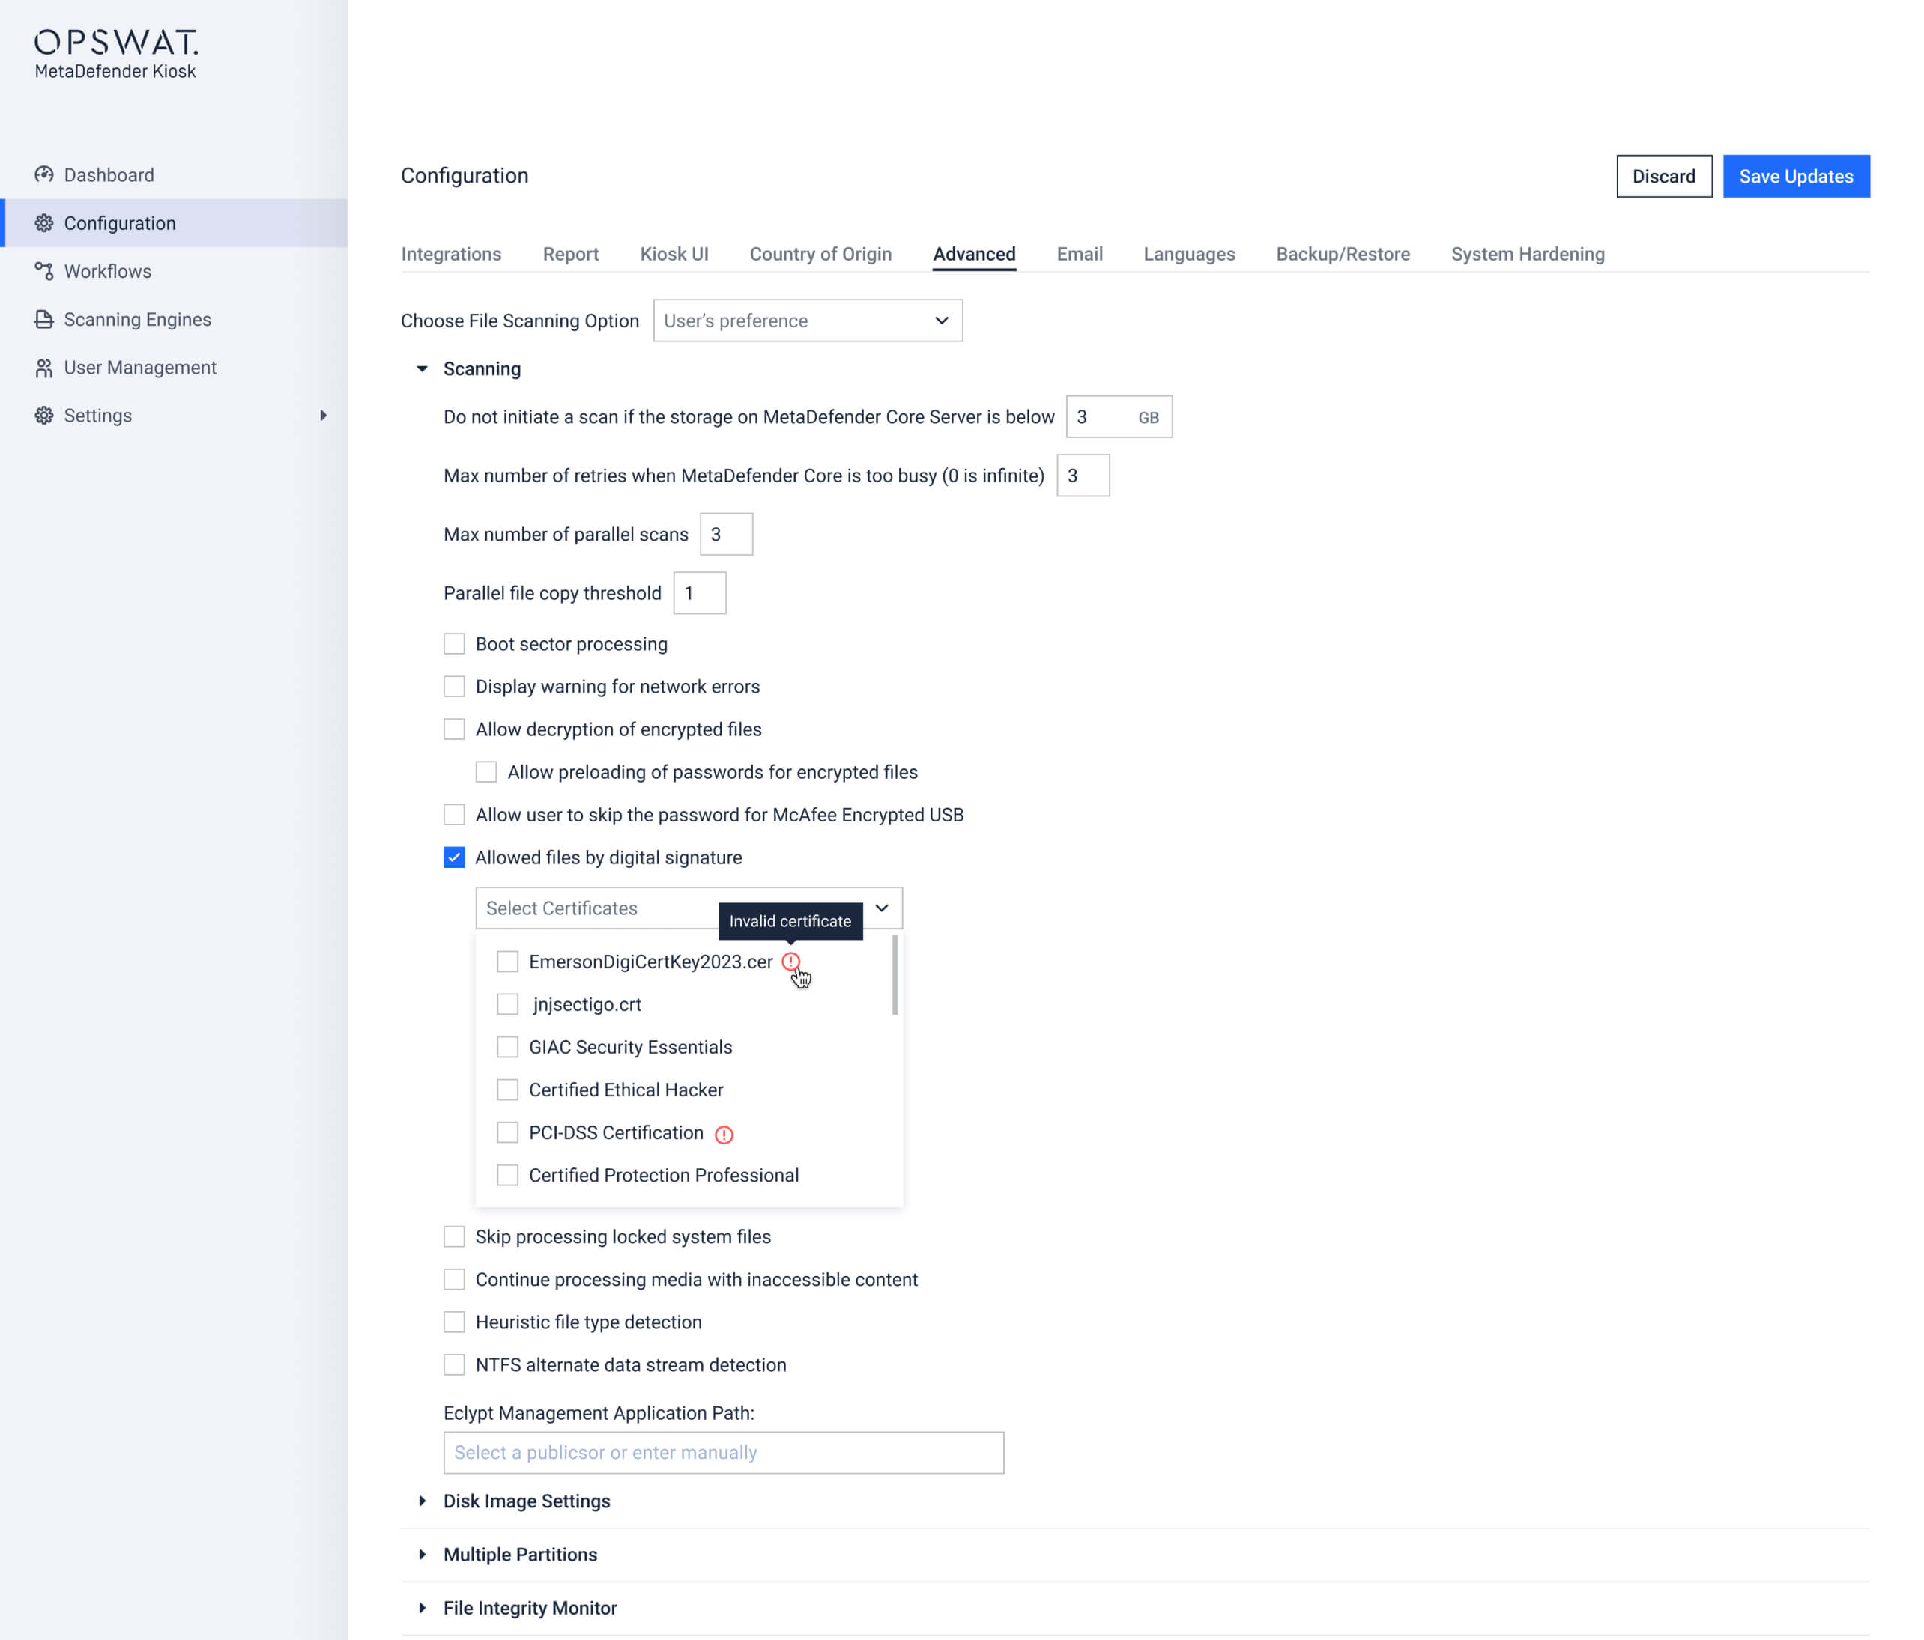This screenshot has width=1924, height=1640.
Task: Open the Workflows section in sidebar
Action: 107,271
